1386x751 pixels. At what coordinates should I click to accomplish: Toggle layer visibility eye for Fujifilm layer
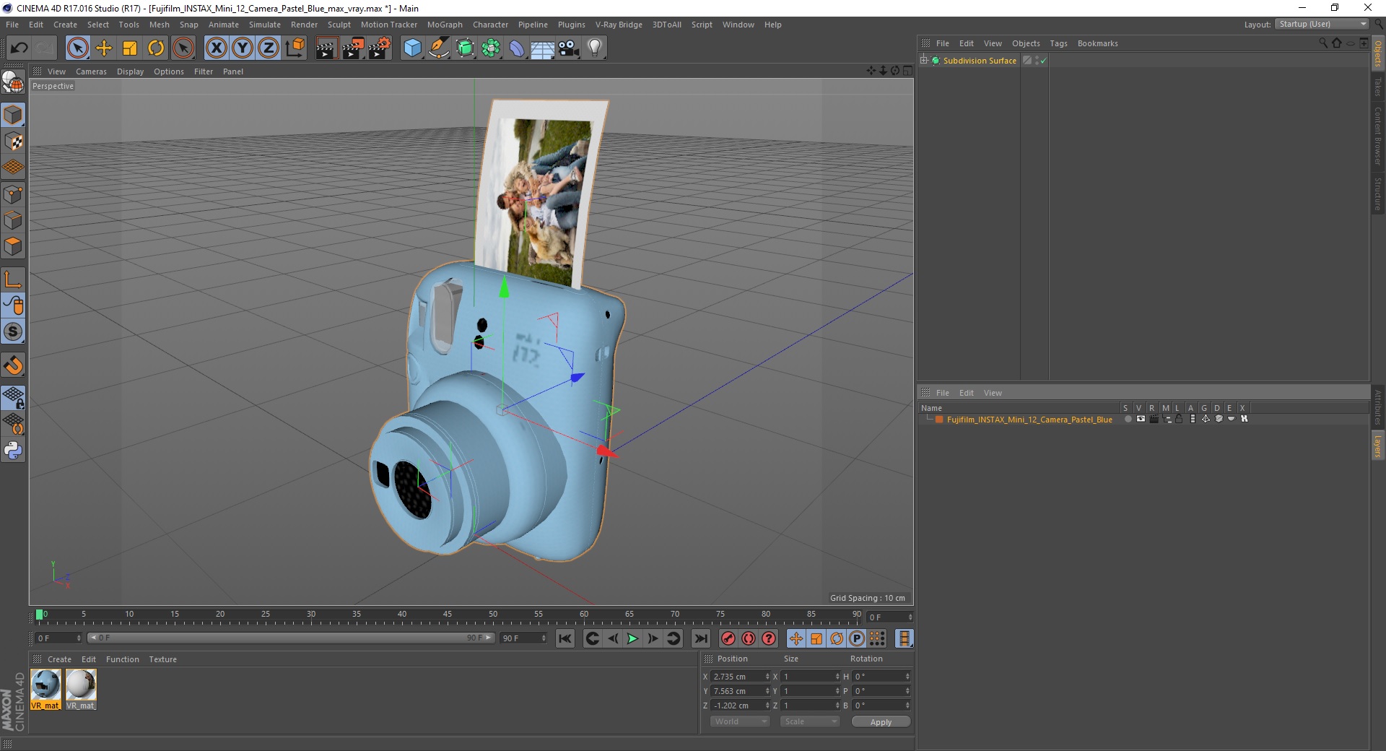1141,420
